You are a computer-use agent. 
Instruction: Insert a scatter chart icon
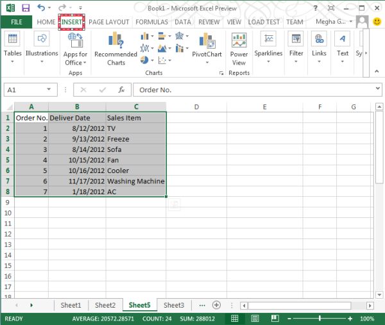(162, 60)
